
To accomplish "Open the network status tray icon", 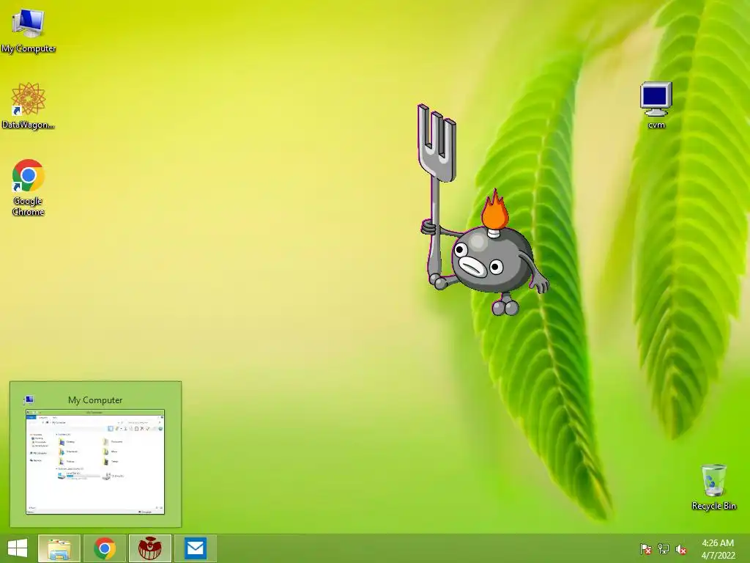I will [x=664, y=549].
